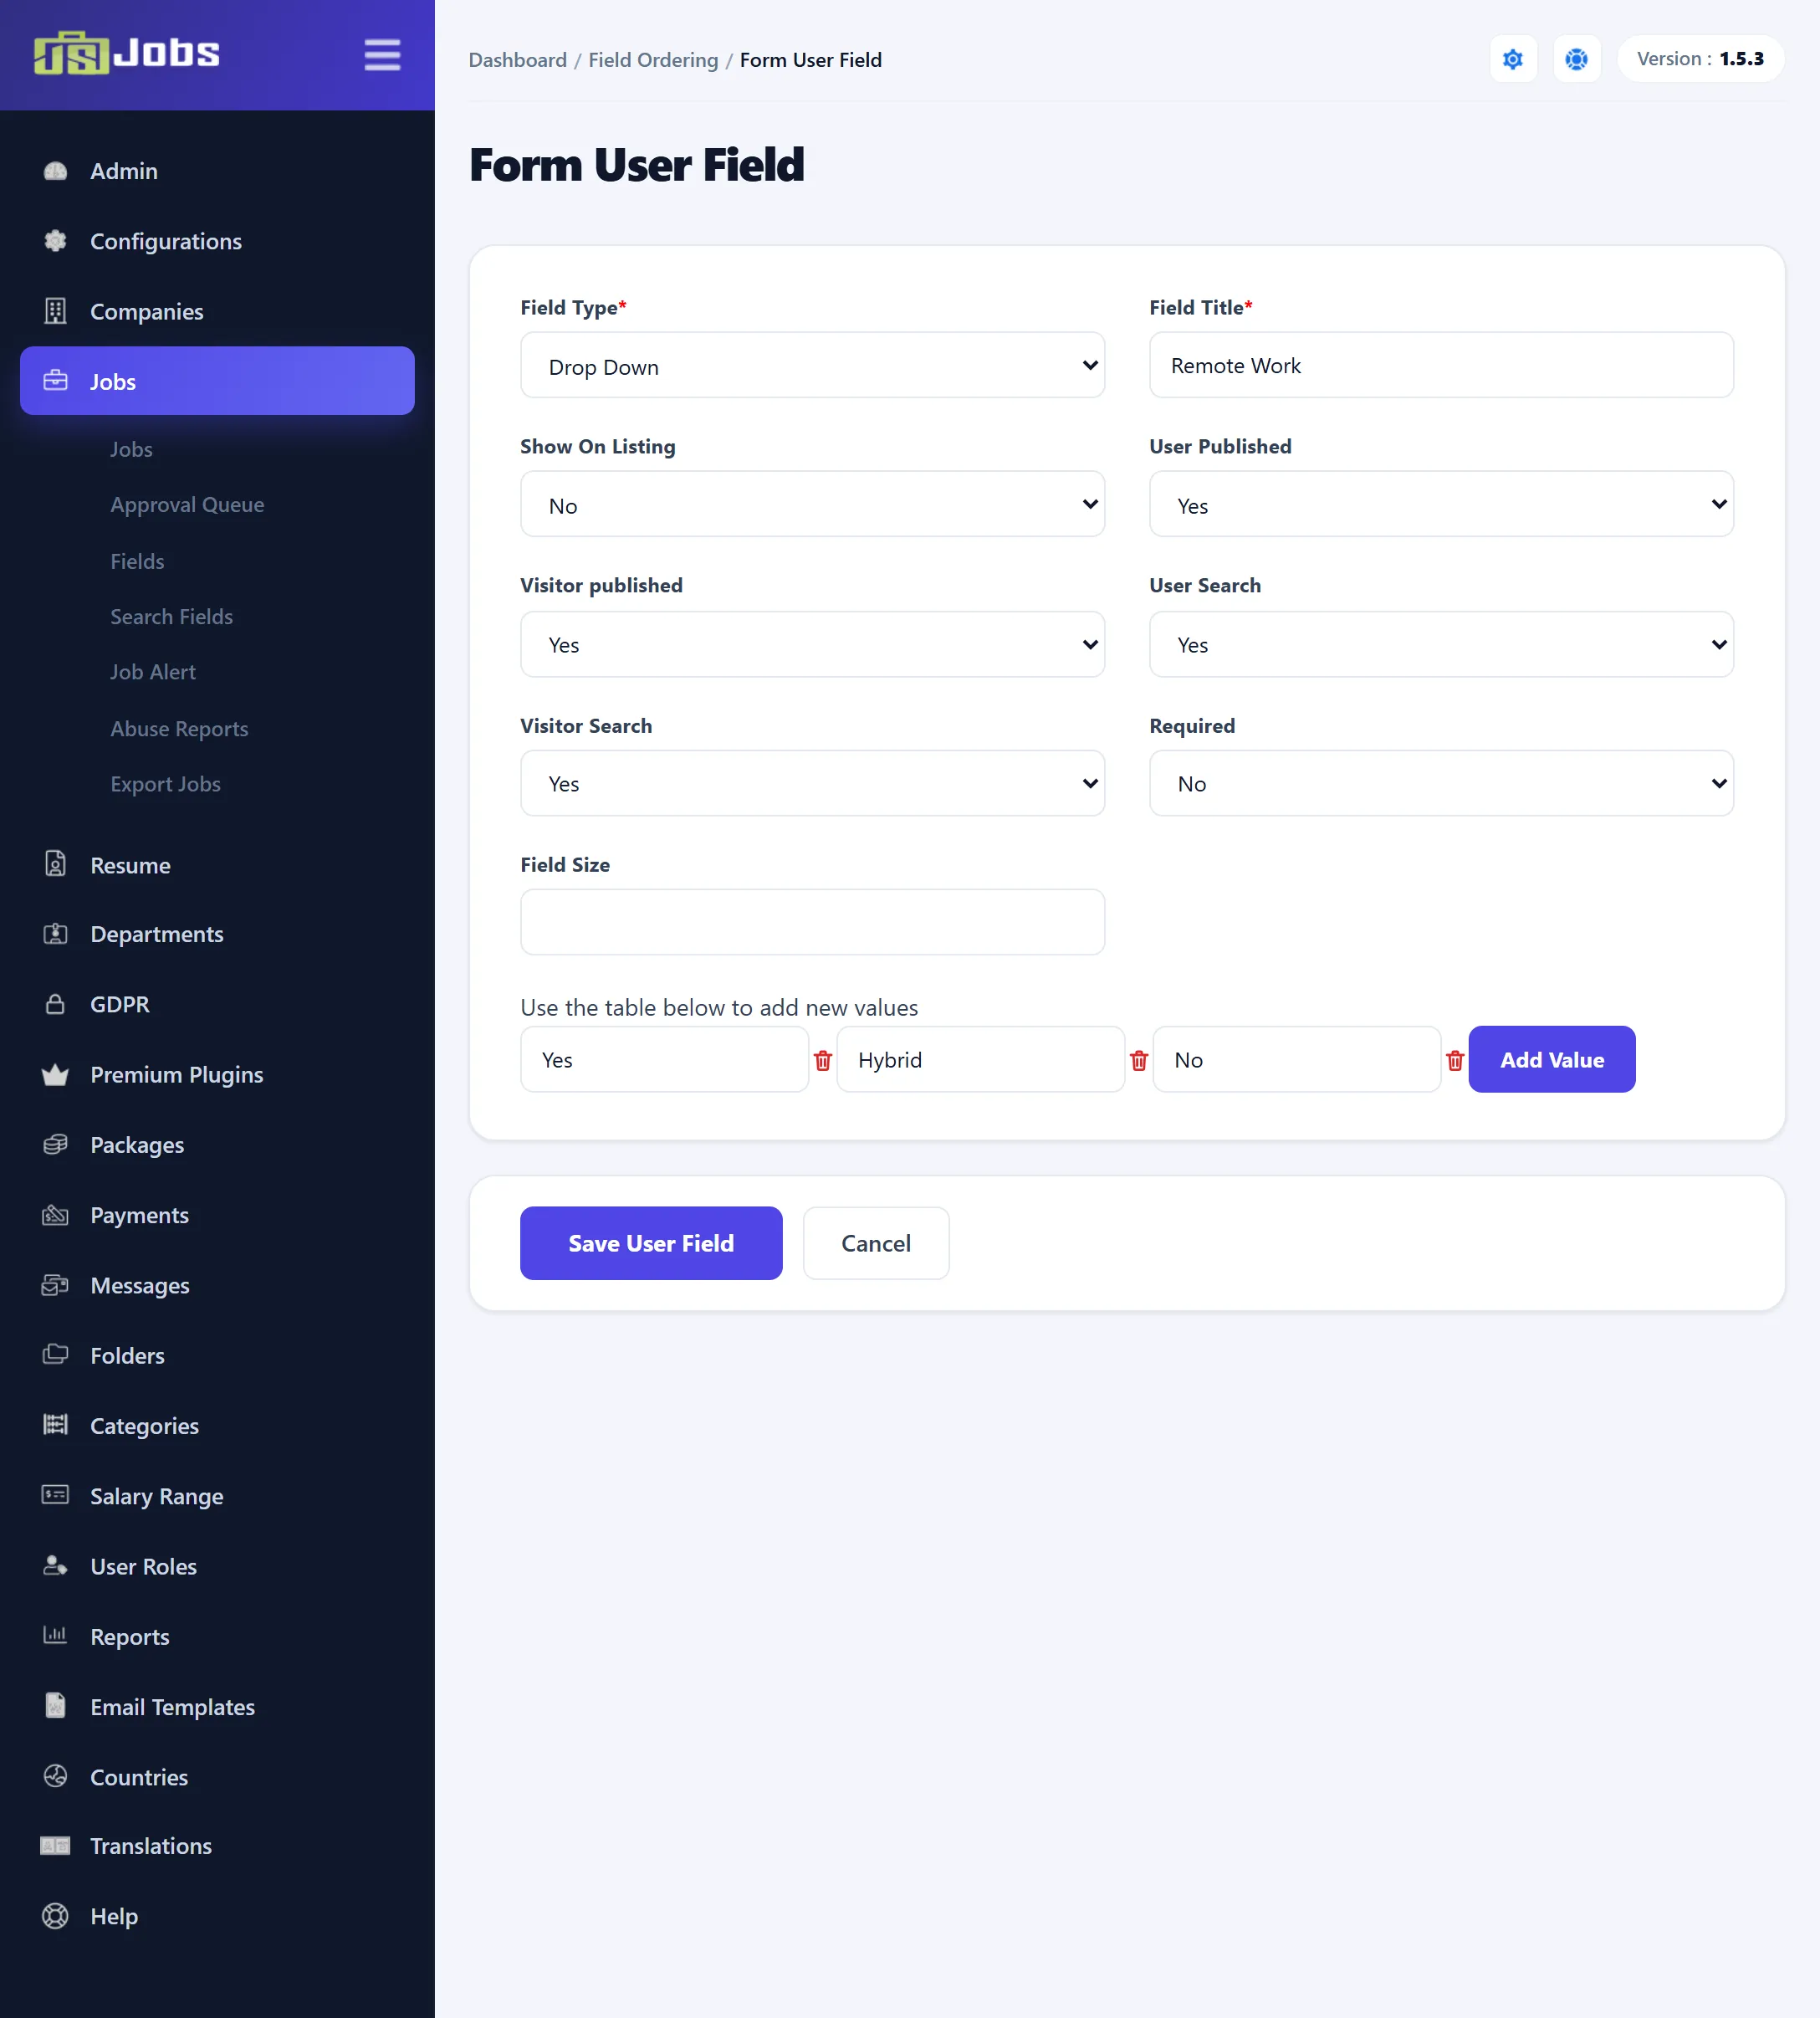Open the Export Jobs submenu item
Viewport: 1820px width, 2018px height.
(165, 785)
